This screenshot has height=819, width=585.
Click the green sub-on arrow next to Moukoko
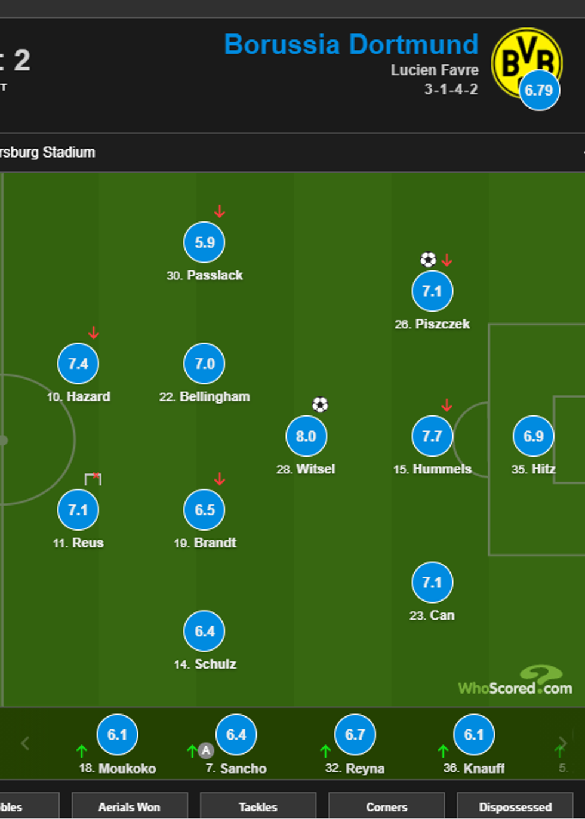[82, 750]
